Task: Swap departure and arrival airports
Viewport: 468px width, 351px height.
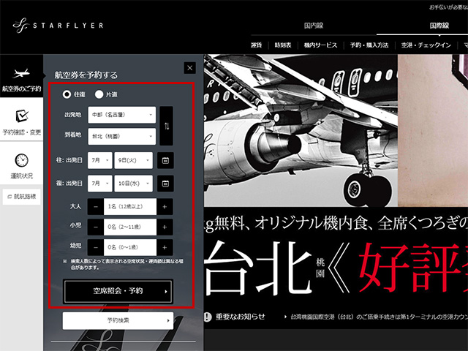Action: pos(166,126)
